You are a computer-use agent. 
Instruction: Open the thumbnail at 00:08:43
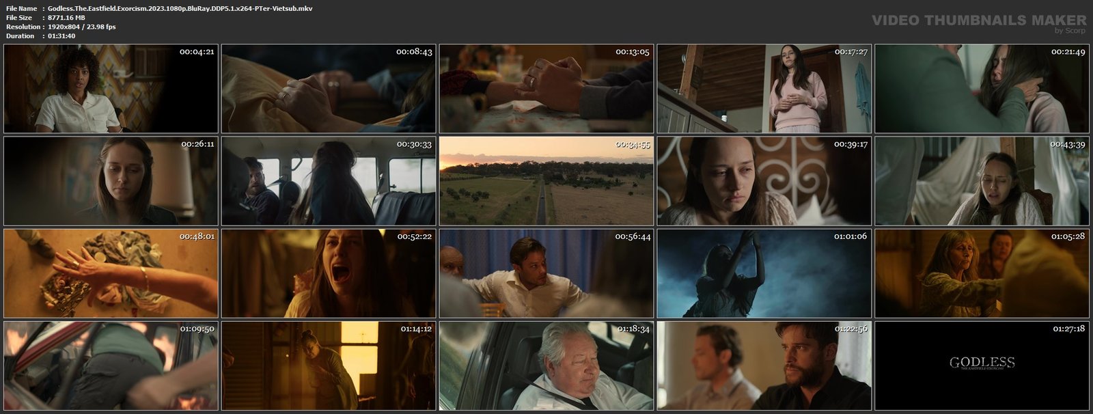pyautogui.click(x=329, y=89)
